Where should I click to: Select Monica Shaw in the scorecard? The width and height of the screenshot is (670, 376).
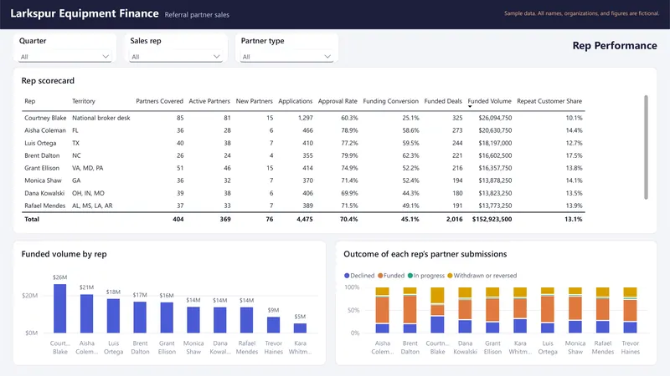[x=43, y=180]
